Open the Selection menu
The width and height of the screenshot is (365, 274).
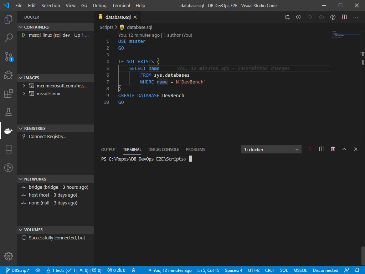point(51,5)
